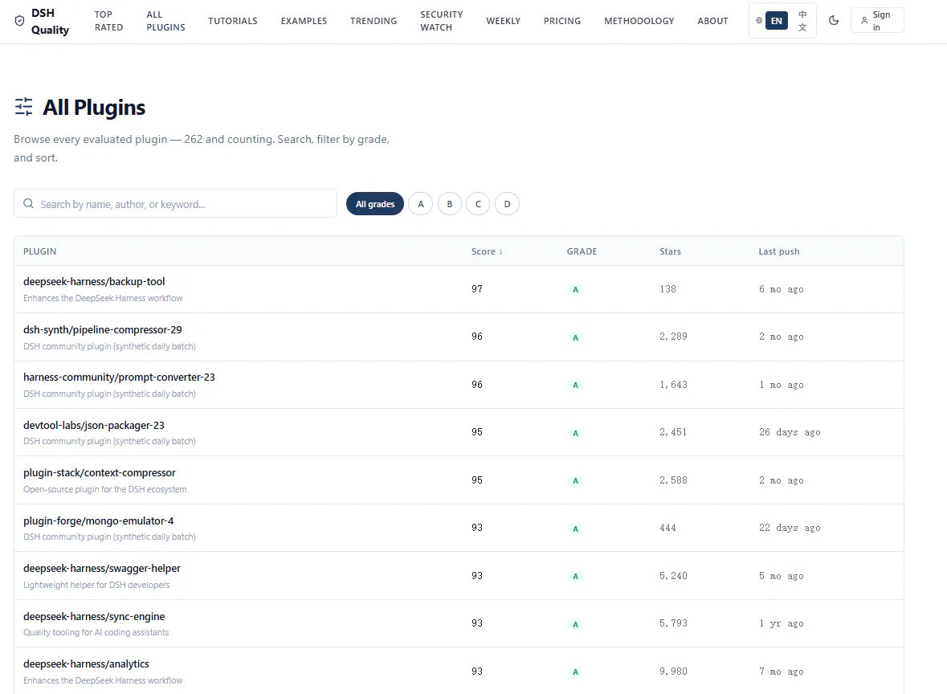Viewport: 947px width, 694px height.
Task: Go to Pricing page
Action: tap(561, 21)
